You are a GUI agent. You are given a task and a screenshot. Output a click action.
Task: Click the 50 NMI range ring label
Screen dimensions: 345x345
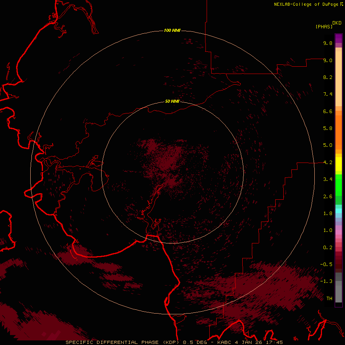tap(172, 101)
